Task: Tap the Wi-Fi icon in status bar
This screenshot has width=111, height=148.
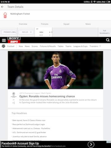Action: tap(94, 2)
